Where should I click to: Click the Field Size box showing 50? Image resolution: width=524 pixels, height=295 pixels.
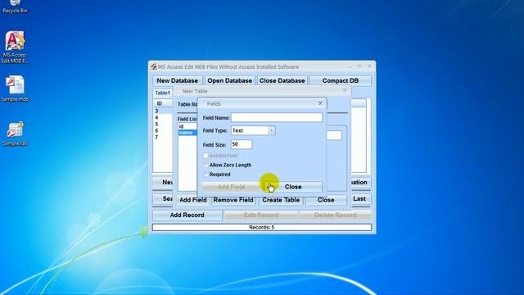[x=242, y=144]
